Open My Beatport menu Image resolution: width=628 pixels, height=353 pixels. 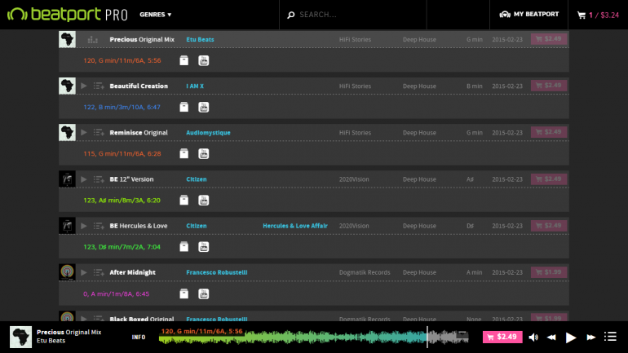point(528,15)
